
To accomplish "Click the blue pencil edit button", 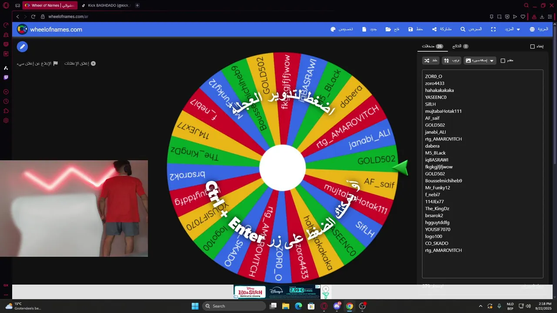I will 22,47.
